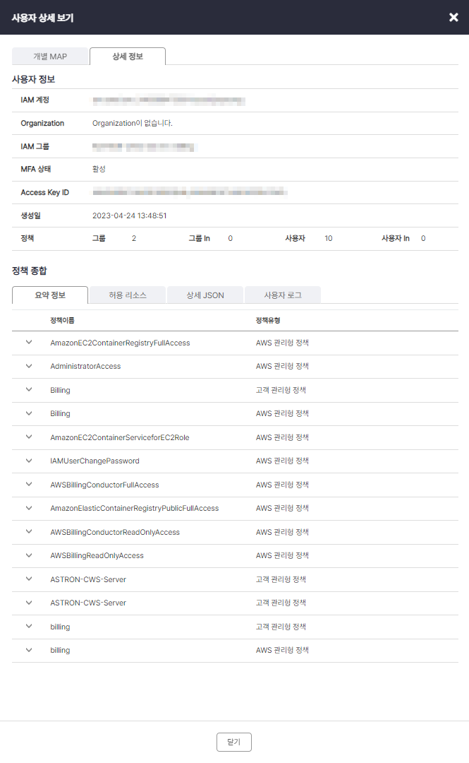View the 사용자 로그 tab

(283, 295)
